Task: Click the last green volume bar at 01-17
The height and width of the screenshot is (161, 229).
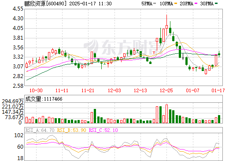Action: point(219,119)
